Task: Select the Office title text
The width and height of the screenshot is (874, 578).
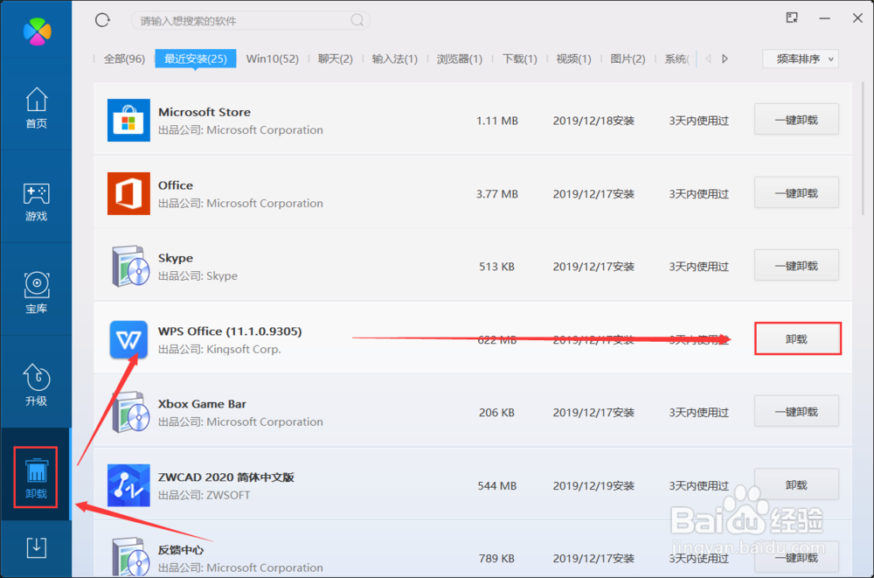Action: tap(176, 185)
